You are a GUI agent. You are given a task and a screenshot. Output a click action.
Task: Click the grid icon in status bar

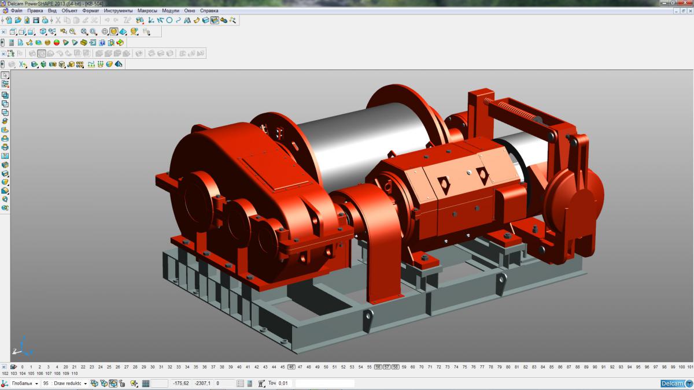pos(146,383)
